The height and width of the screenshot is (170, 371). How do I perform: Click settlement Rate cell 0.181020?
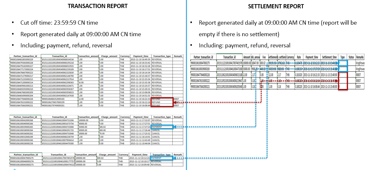[x=299, y=75]
